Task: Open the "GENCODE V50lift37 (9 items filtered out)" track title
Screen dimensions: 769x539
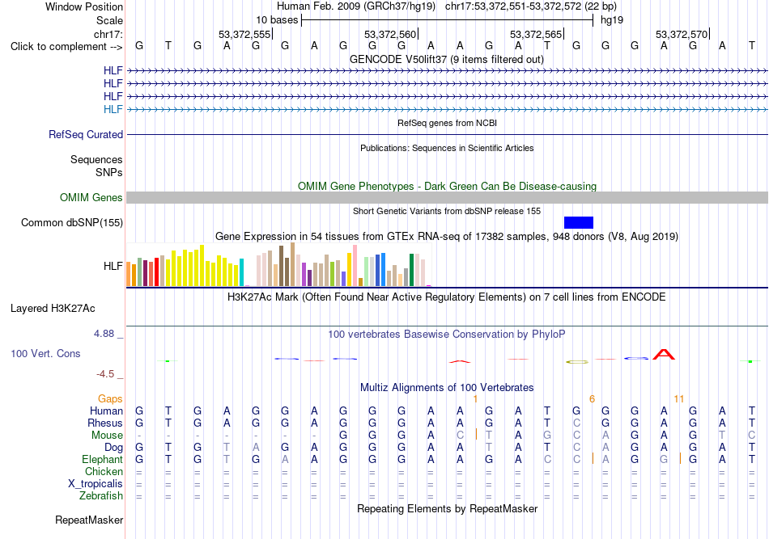Action: (x=446, y=59)
